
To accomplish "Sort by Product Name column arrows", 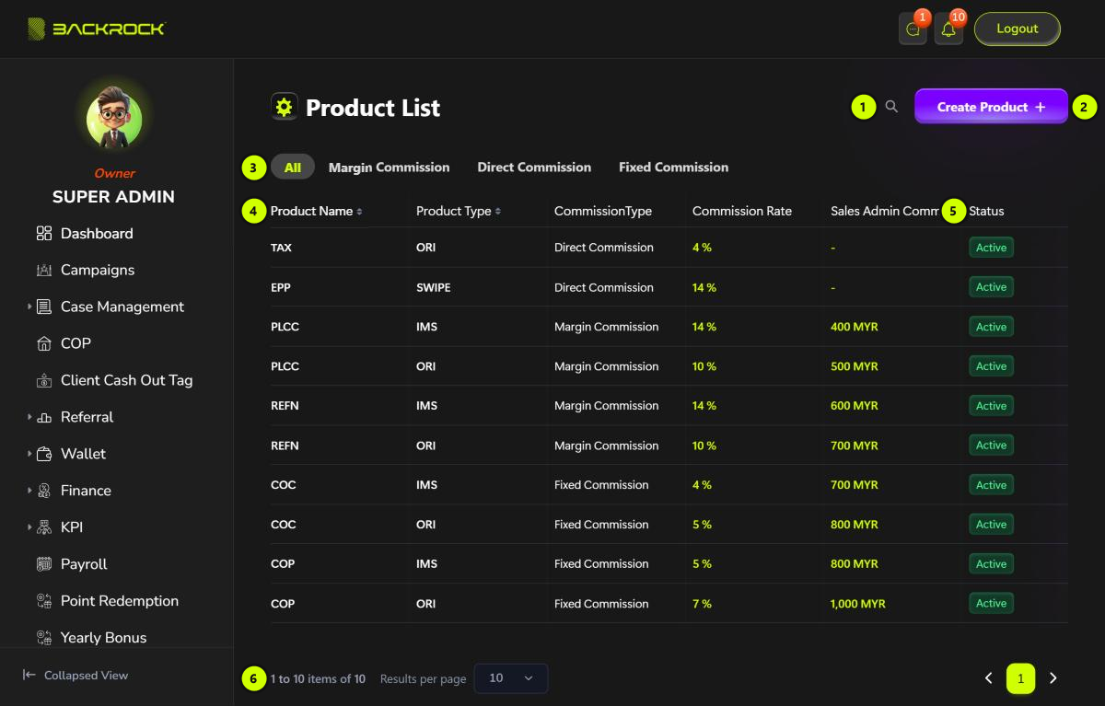I will pos(359,212).
